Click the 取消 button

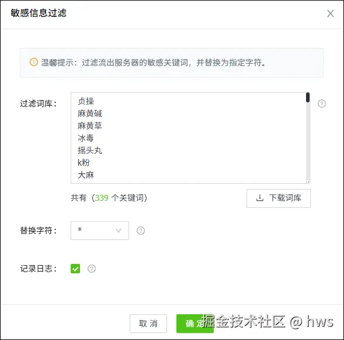pos(148,324)
